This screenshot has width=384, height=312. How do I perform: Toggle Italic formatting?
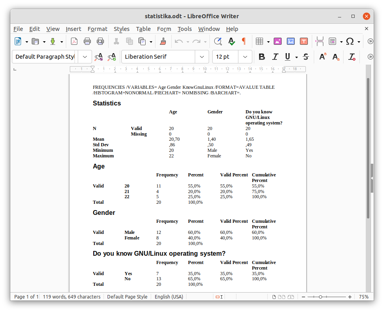coord(275,57)
